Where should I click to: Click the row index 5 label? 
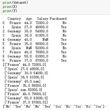pyautogui.click(x=3, y=44)
